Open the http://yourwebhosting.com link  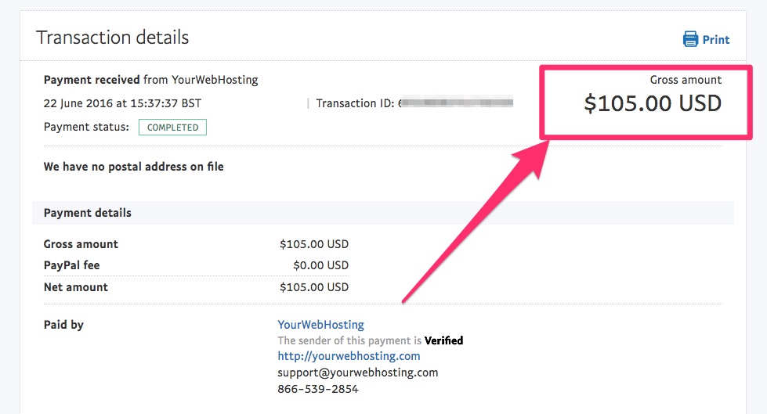tap(349, 356)
